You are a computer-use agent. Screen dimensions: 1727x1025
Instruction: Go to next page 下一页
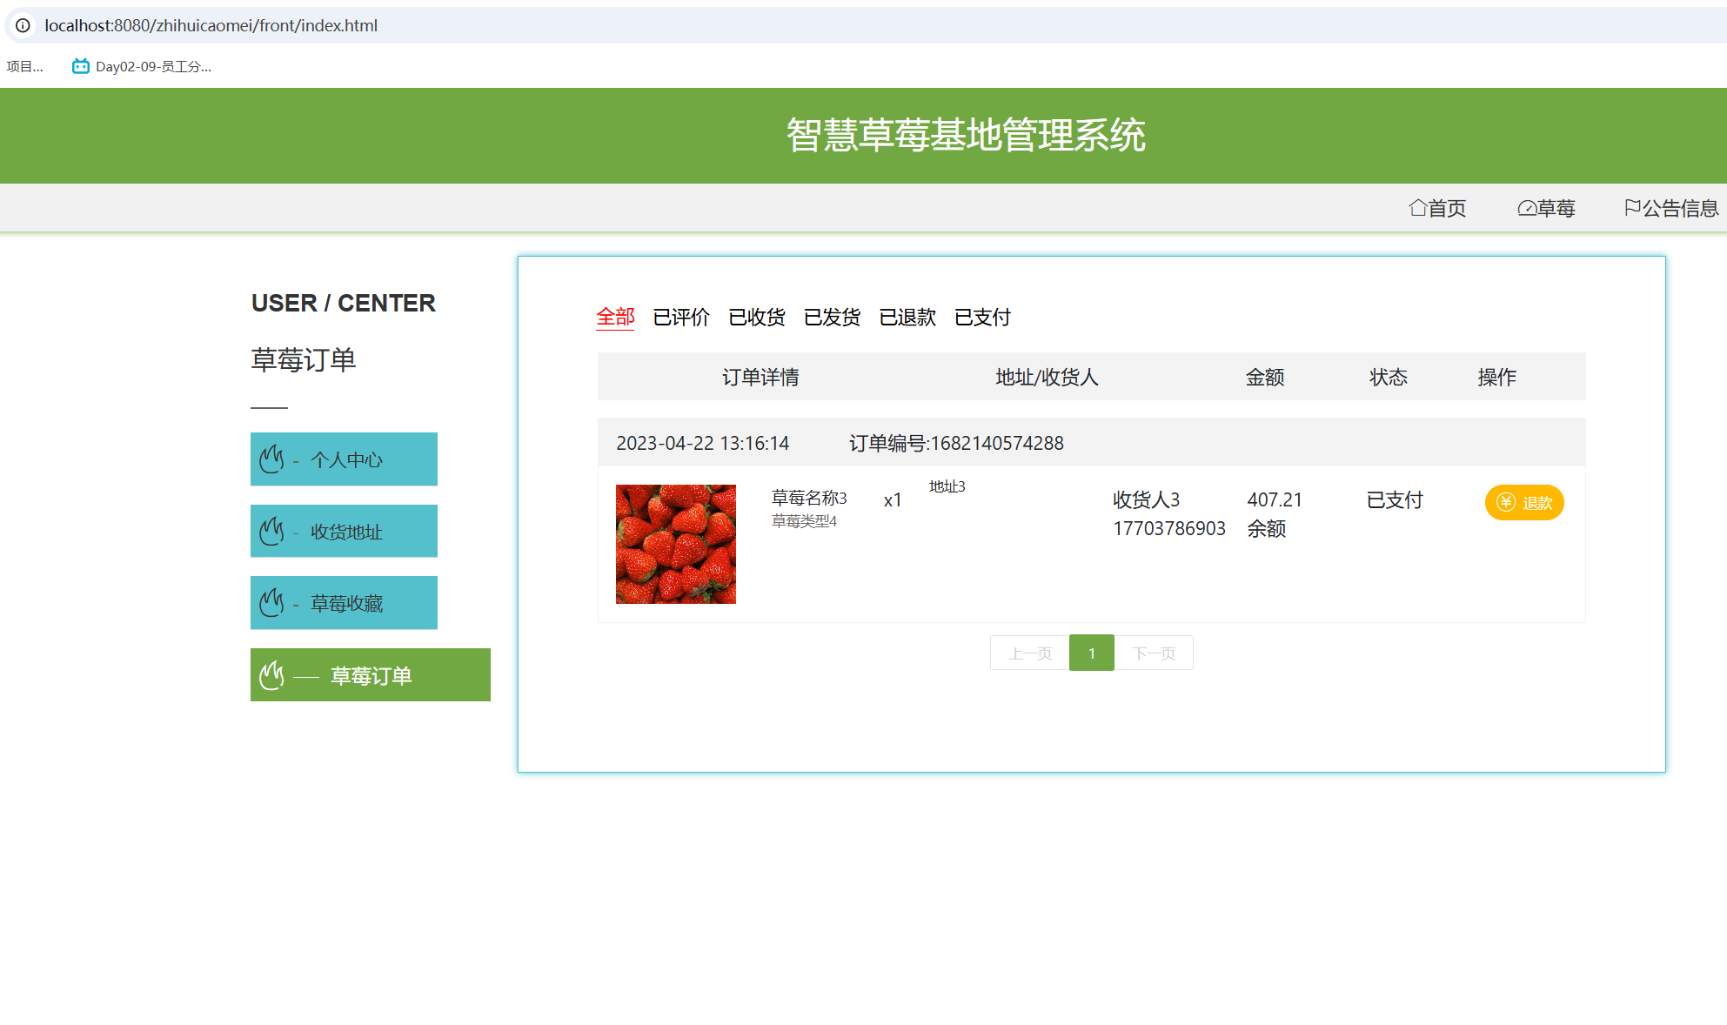[x=1154, y=653]
